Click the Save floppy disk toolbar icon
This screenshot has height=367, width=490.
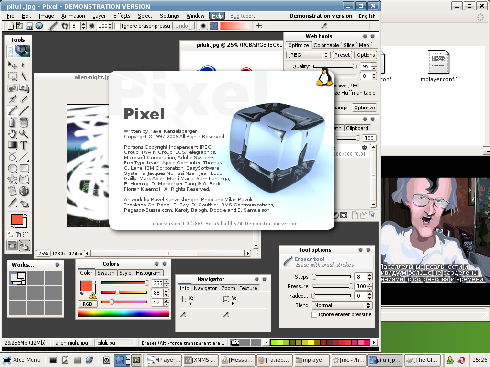pyautogui.click(x=29, y=26)
